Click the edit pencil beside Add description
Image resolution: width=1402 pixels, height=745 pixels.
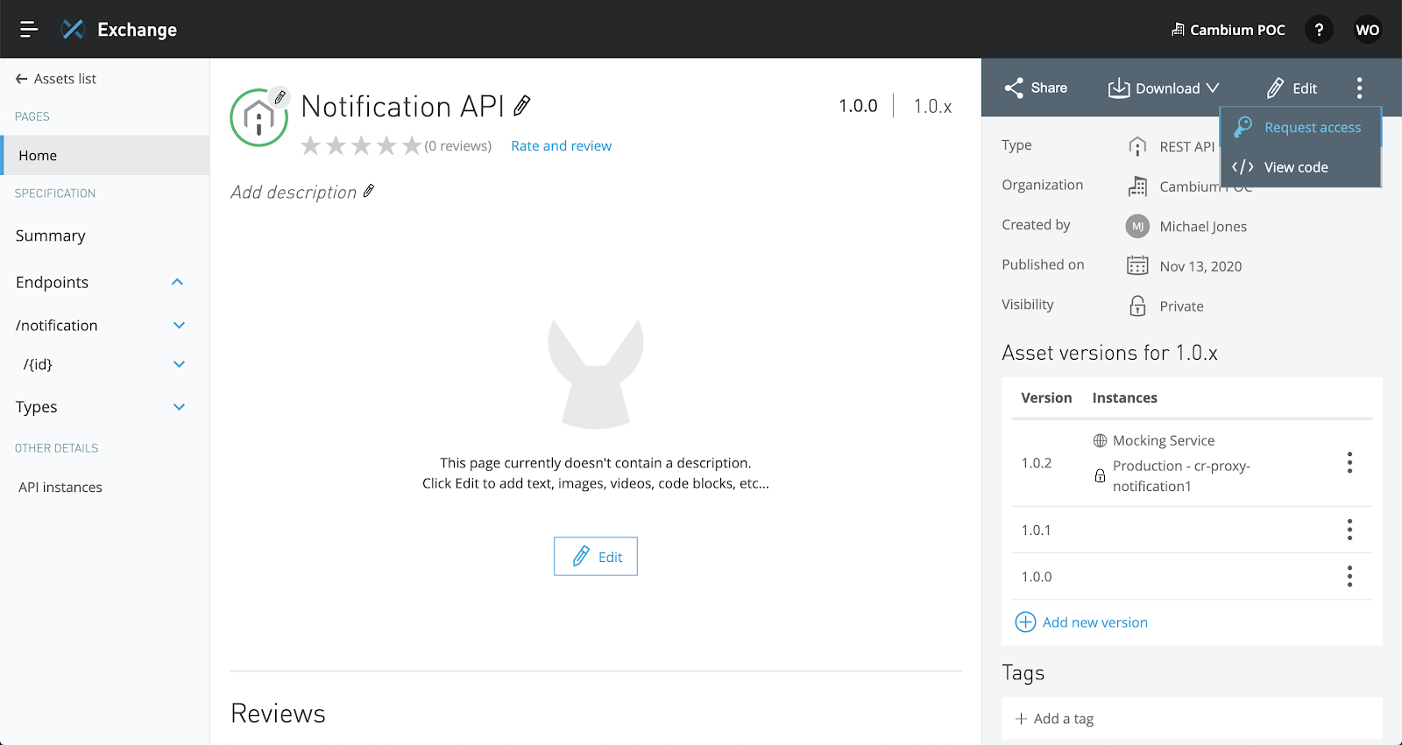click(x=369, y=191)
